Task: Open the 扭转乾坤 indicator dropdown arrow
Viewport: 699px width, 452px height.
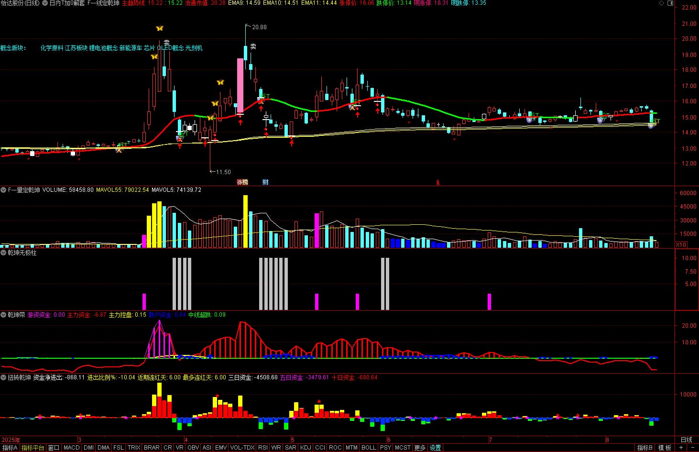Action: point(4,377)
